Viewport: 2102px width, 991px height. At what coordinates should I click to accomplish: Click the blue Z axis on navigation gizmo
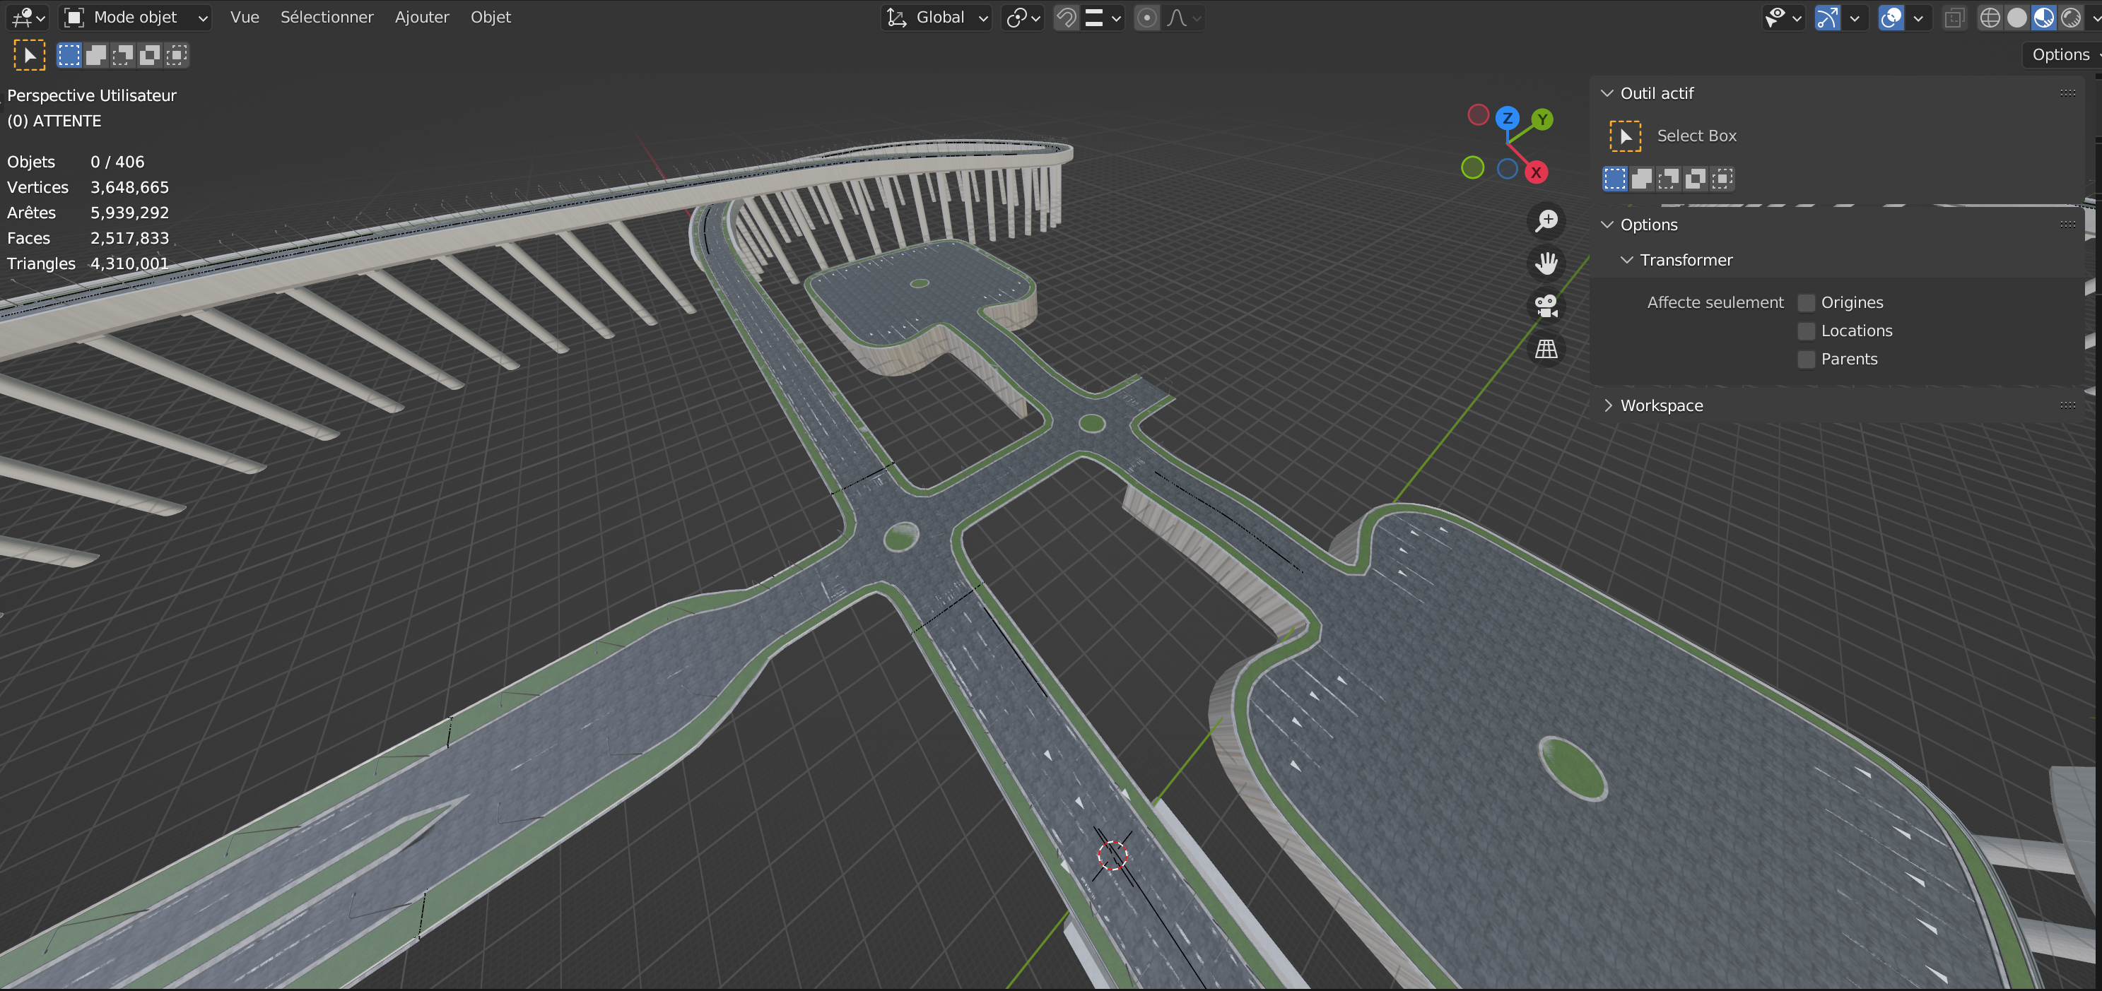(1507, 118)
